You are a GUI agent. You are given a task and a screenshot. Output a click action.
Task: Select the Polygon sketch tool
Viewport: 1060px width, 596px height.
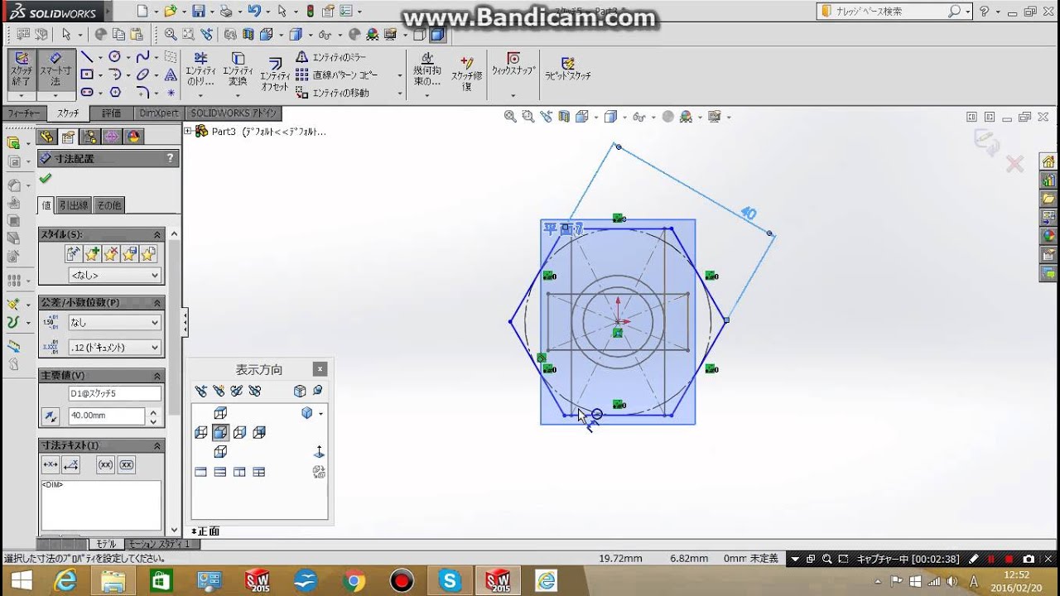pos(115,93)
